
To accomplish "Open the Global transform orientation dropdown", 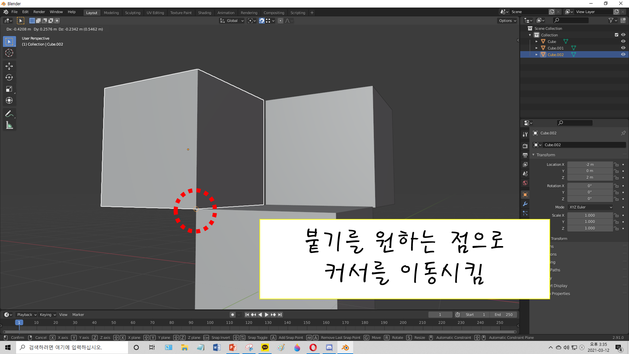I will pos(232,21).
